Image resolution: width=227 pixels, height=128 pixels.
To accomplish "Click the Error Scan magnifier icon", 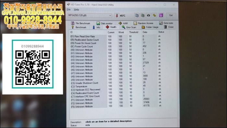I will tap(124, 27).
